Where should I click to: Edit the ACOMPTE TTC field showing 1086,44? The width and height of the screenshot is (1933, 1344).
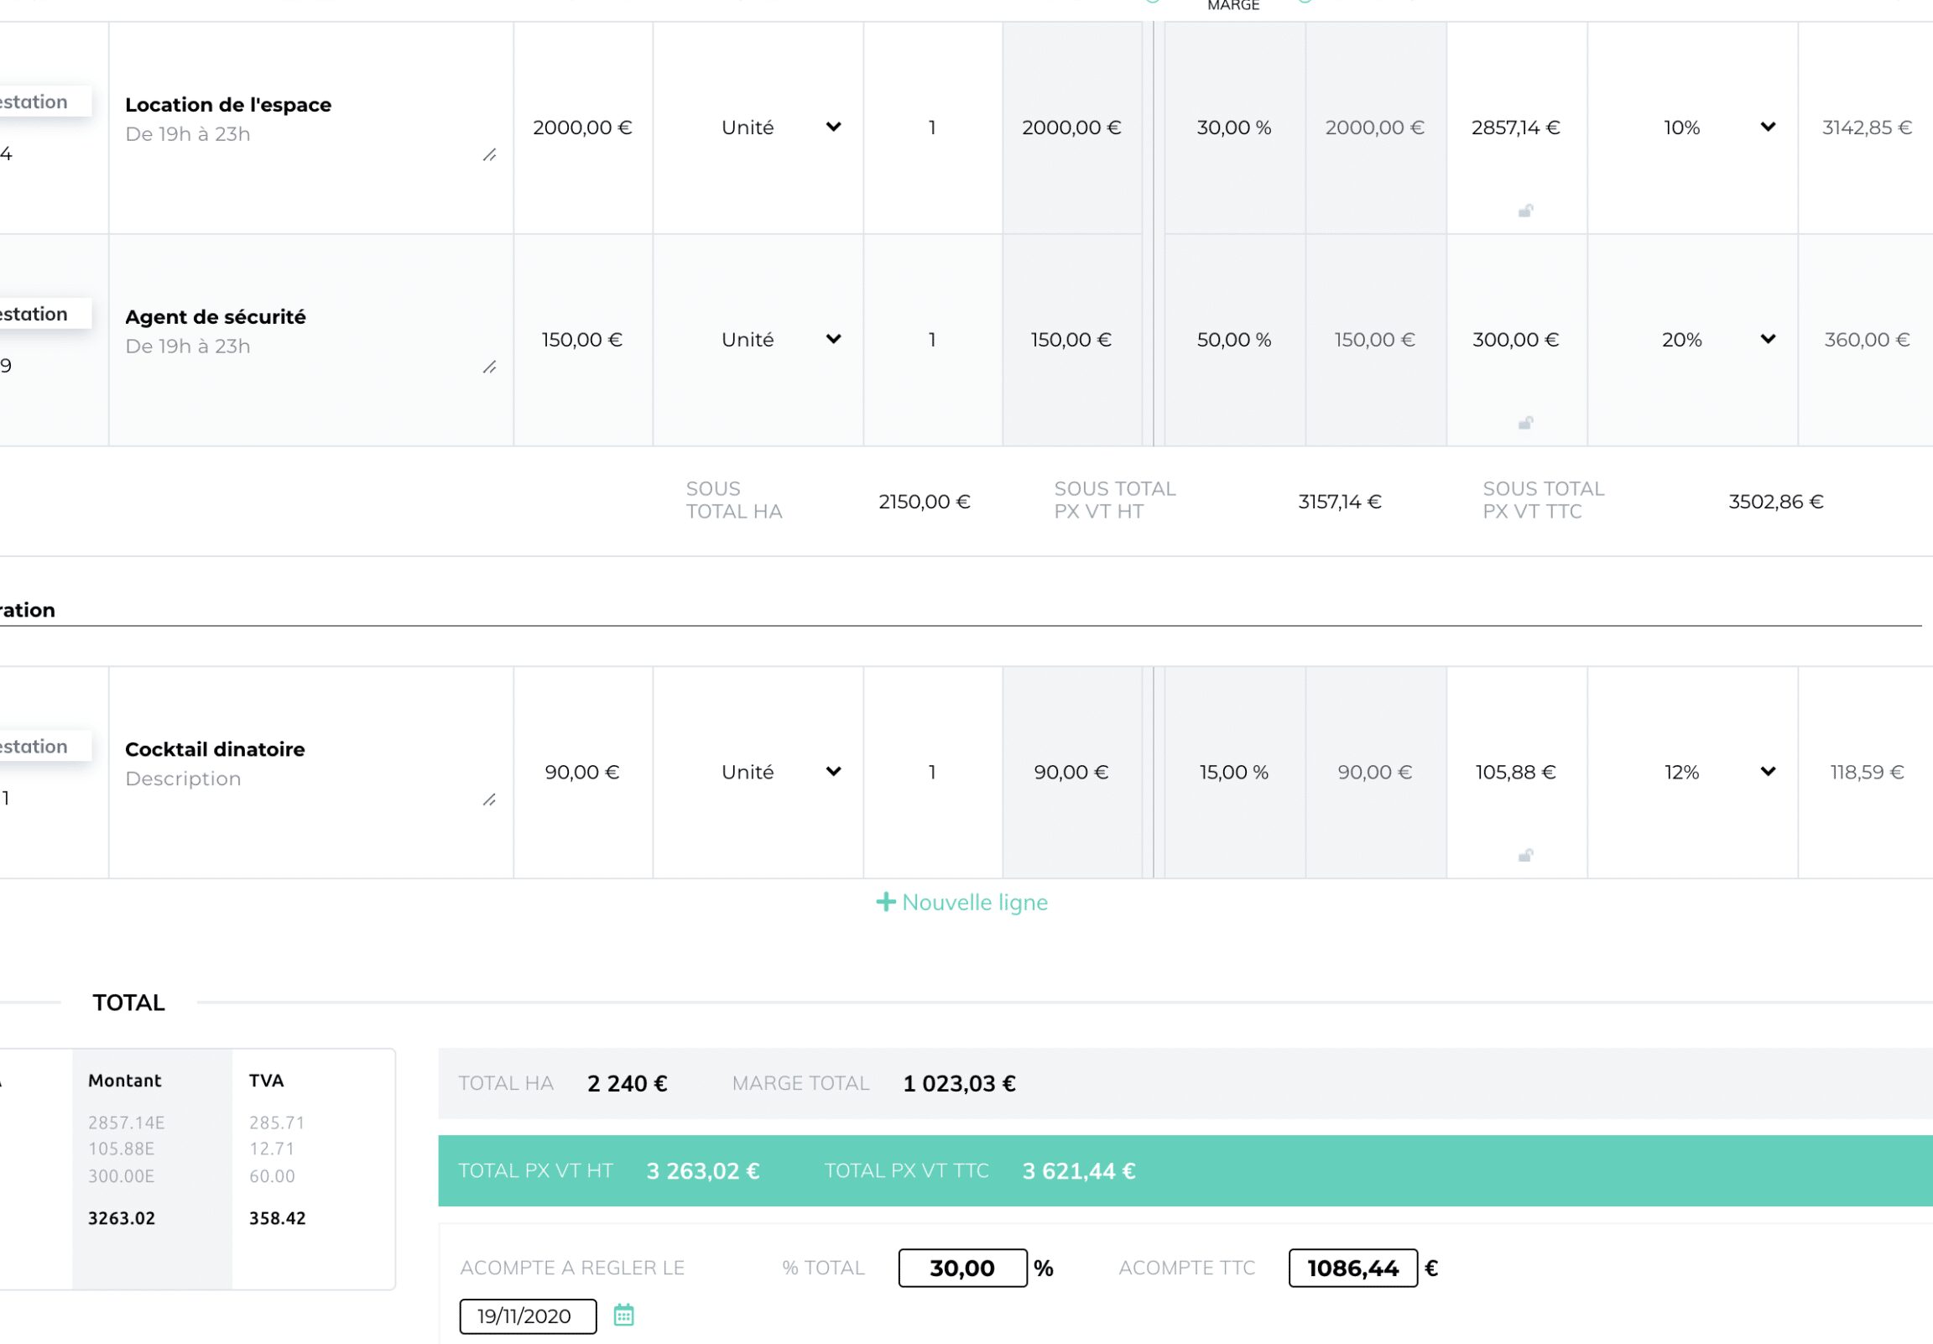pos(1353,1268)
